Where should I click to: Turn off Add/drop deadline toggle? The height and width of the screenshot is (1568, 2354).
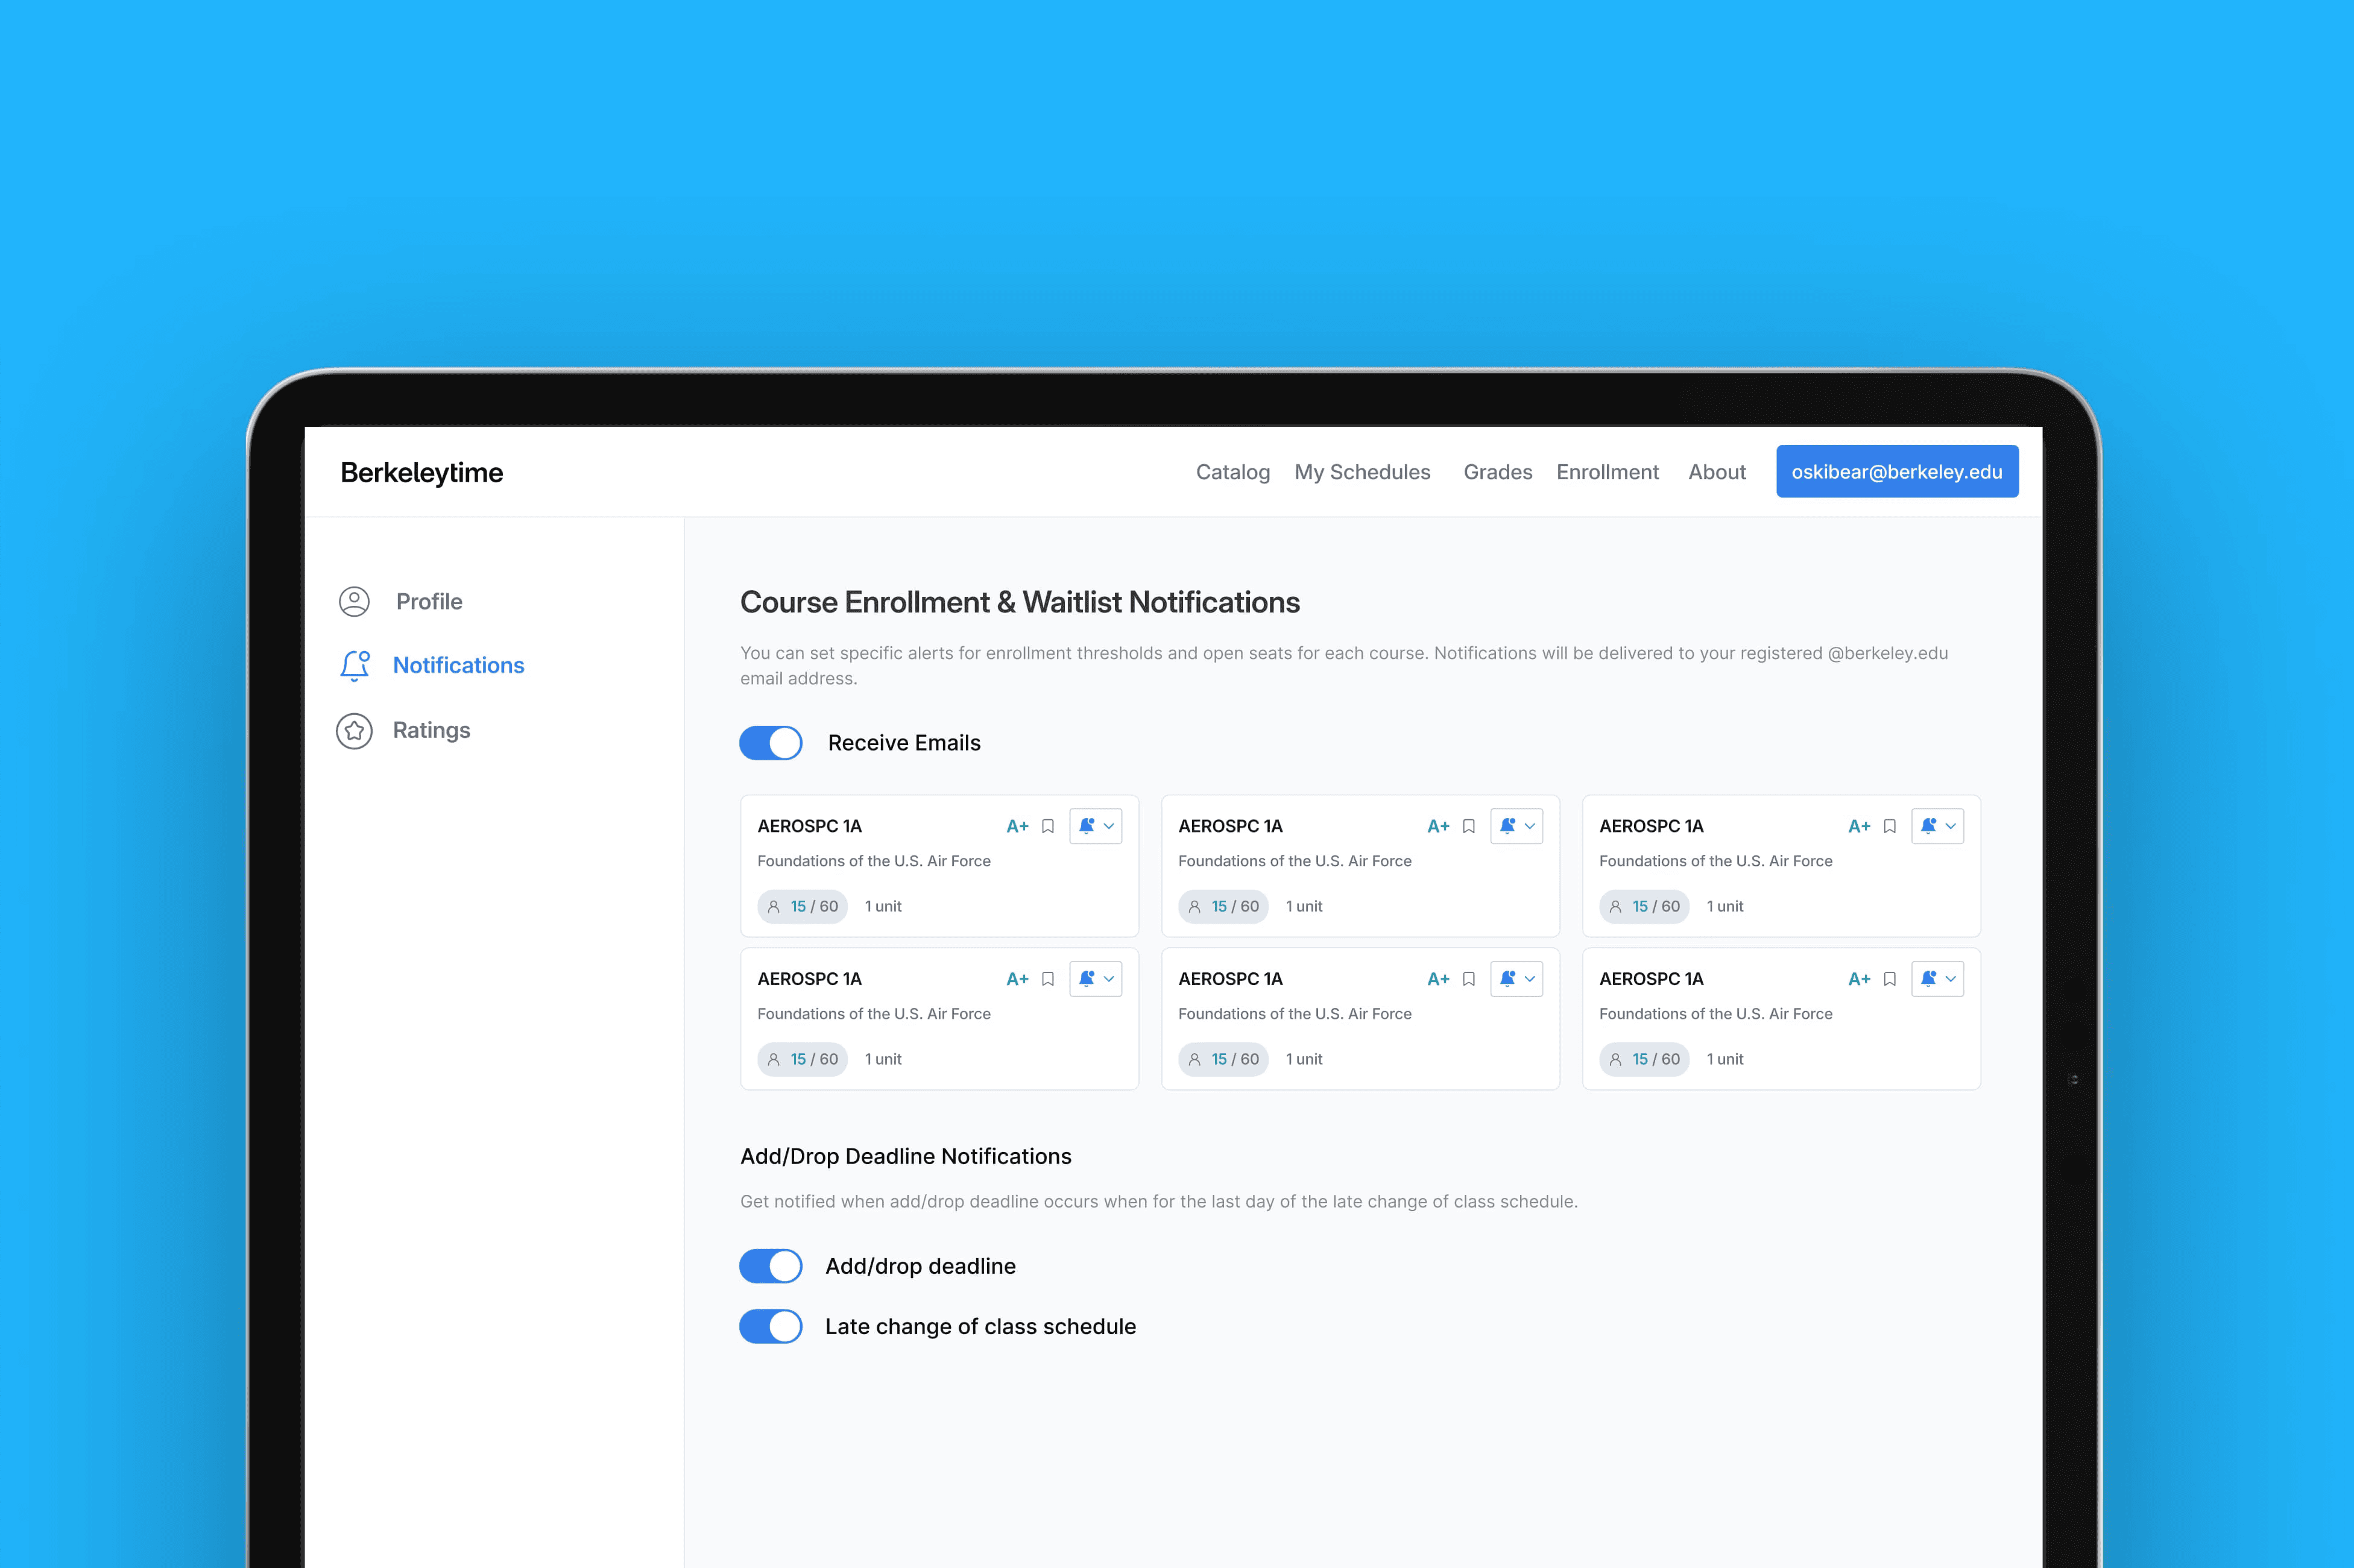coord(771,1266)
